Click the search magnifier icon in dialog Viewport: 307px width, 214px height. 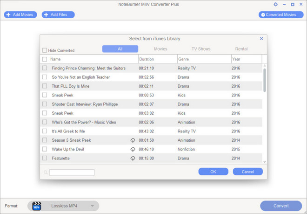coord(46,173)
